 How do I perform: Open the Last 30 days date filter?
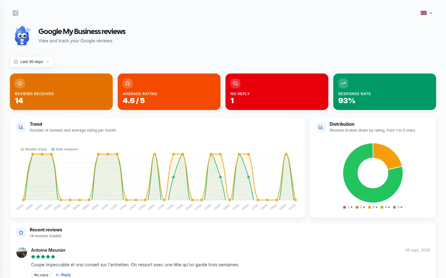pyautogui.click(x=32, y=62)
